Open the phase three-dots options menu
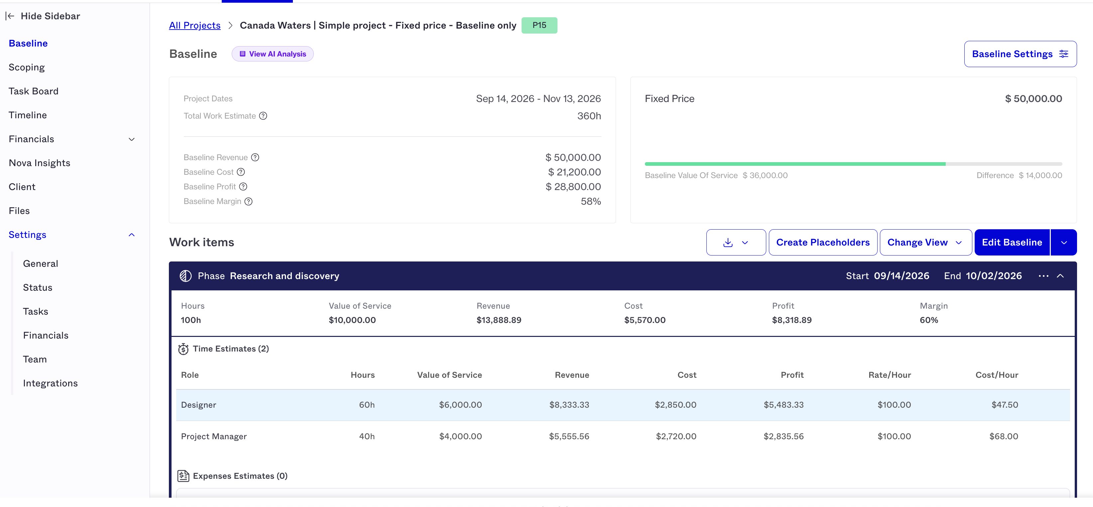 tap(1043, 276)
